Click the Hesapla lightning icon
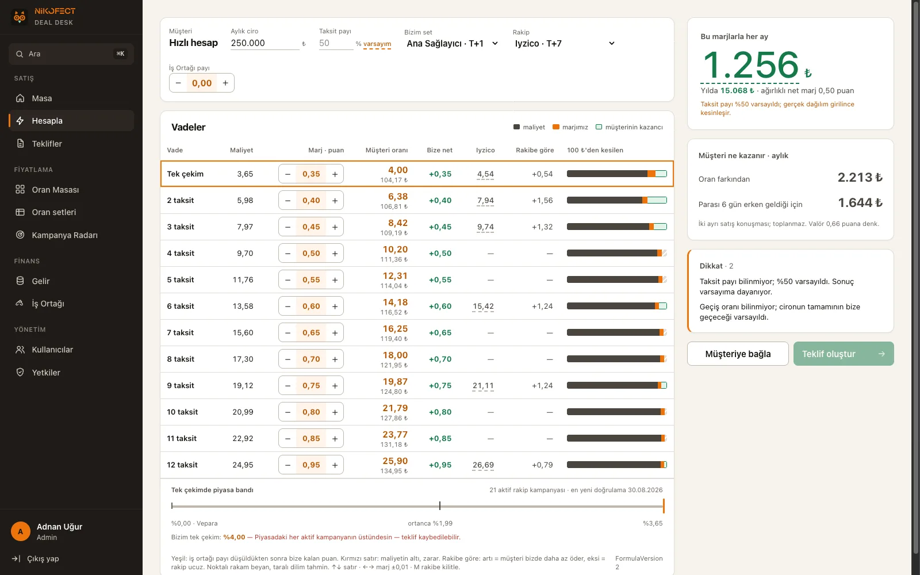 tap(20, 121)
